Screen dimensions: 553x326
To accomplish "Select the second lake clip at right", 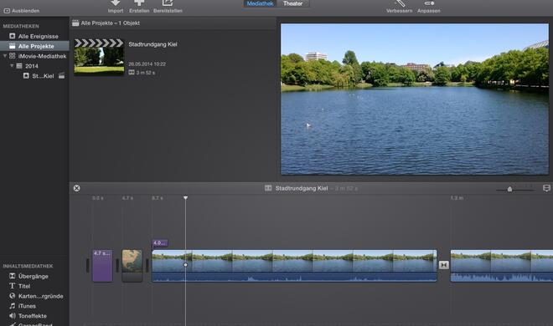I will pyautogui.click(x=502, y=266).
